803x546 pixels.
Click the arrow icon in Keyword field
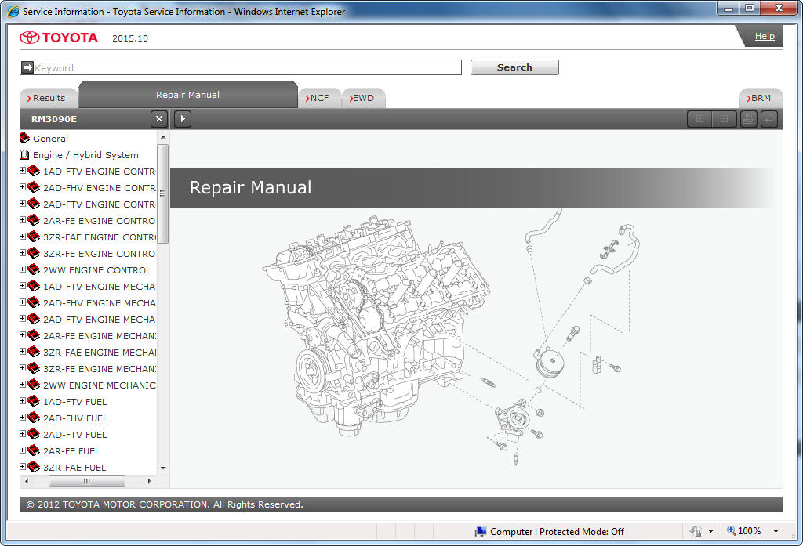27,67
